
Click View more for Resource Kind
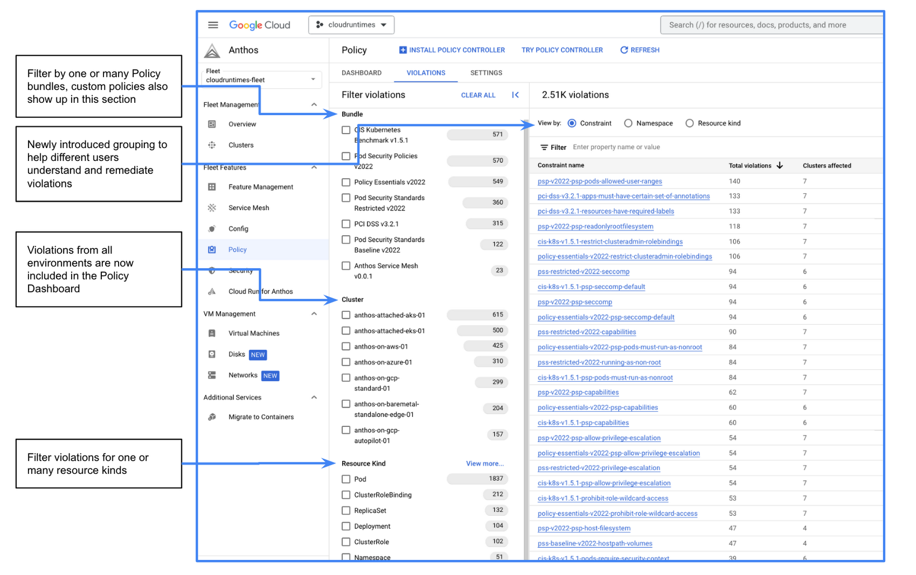click(485, 464)
